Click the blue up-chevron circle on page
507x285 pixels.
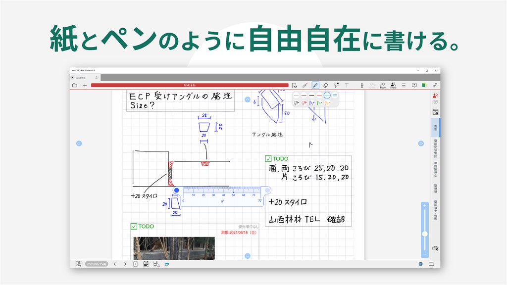click(248, 99)
